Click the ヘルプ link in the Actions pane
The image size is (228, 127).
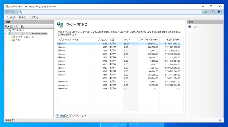(x=195, y=27)
